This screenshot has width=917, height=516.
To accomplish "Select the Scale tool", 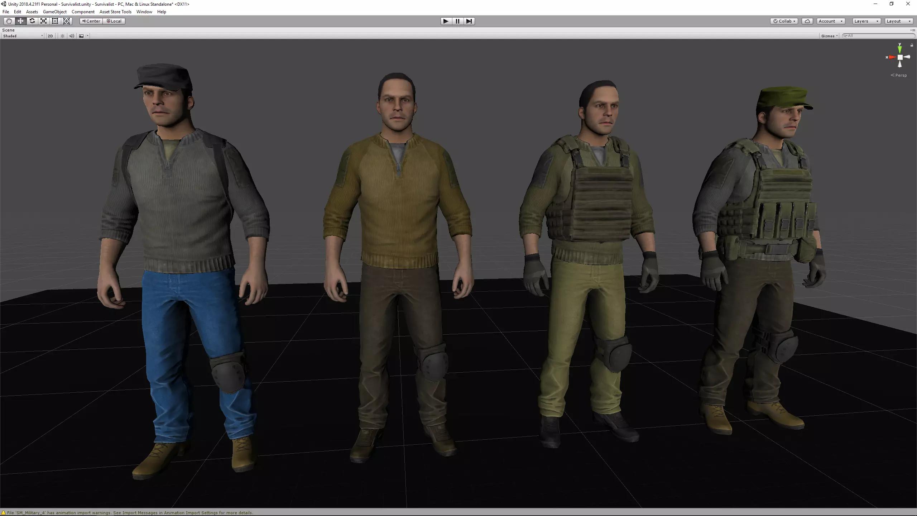I will pyautogui.click(x=43, y=21).
